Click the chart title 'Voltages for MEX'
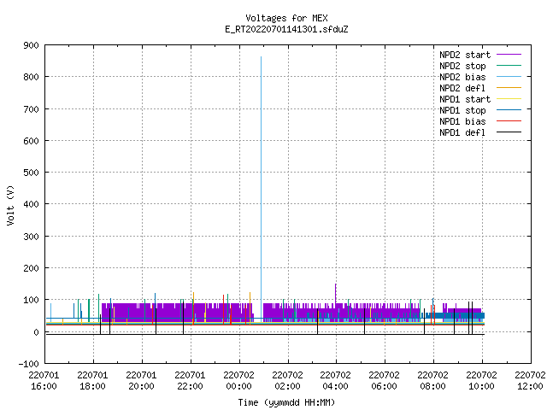 click(x=286, y=18)
